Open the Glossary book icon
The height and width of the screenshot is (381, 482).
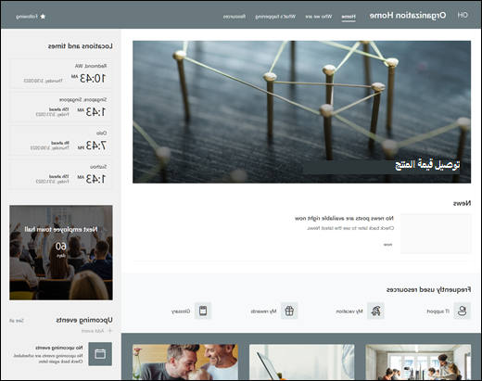[203, 311]
